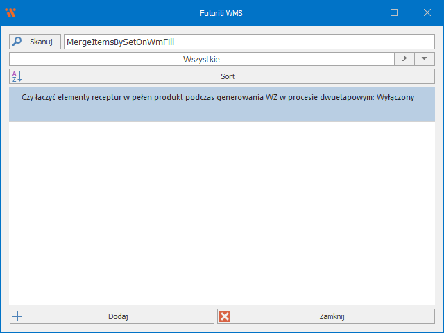This screenshot has height=333, width=444.
Task: Close the Futuriti WMS window
Action: [x=426, y=12]
